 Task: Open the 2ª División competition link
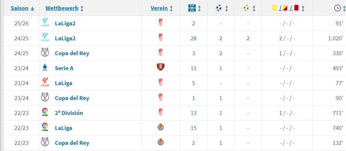(x=69, y=113)
